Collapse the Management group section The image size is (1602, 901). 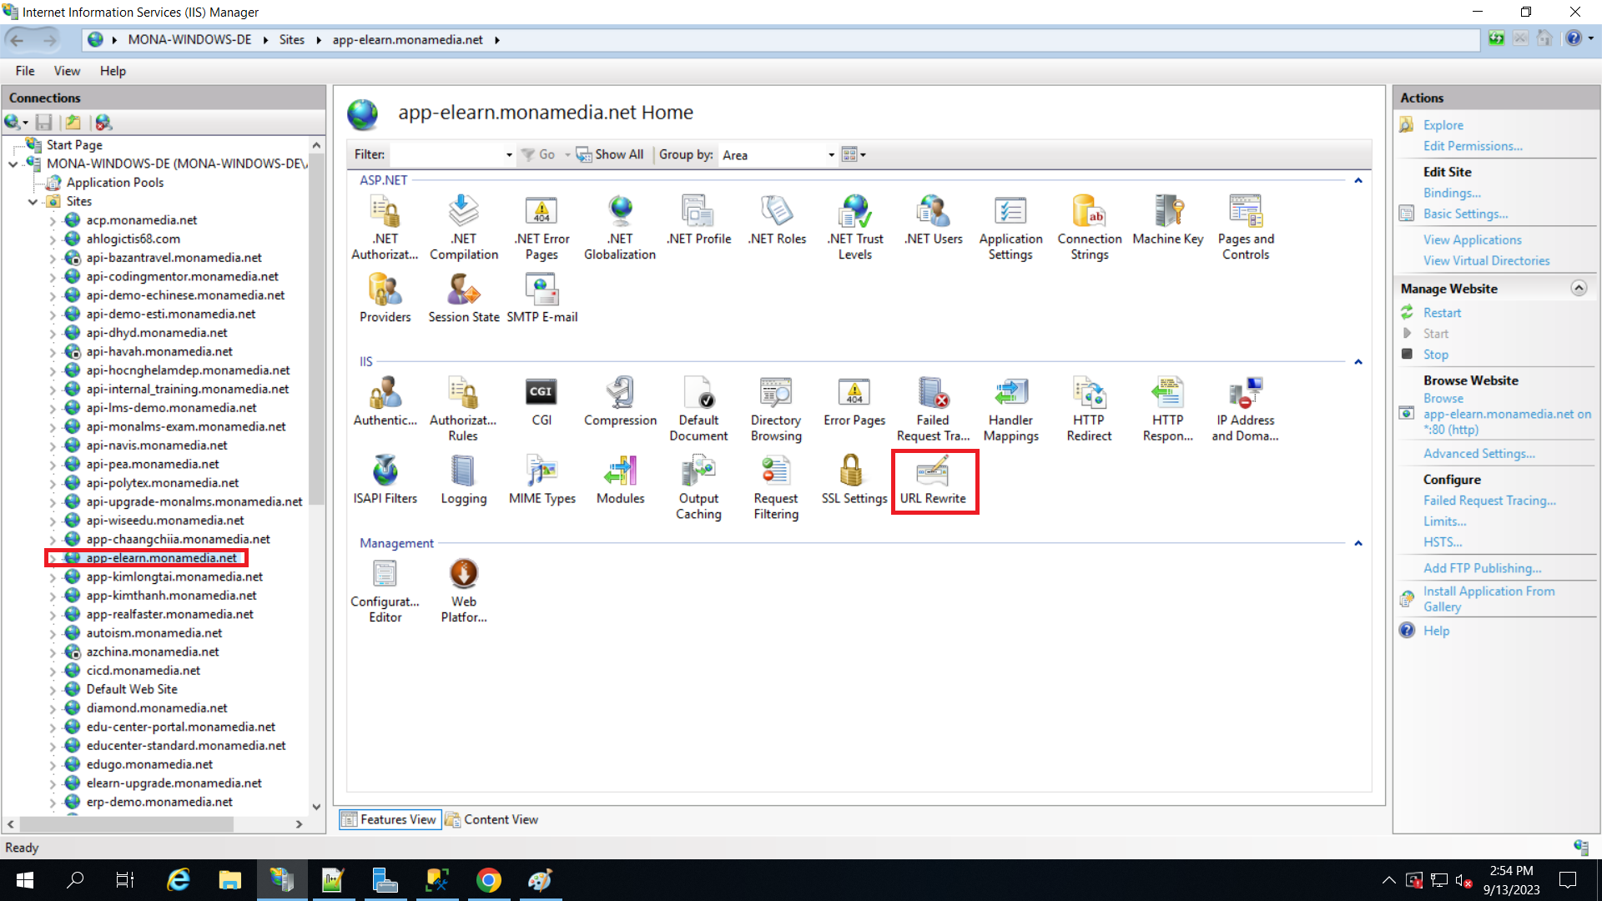point(1358,543)
